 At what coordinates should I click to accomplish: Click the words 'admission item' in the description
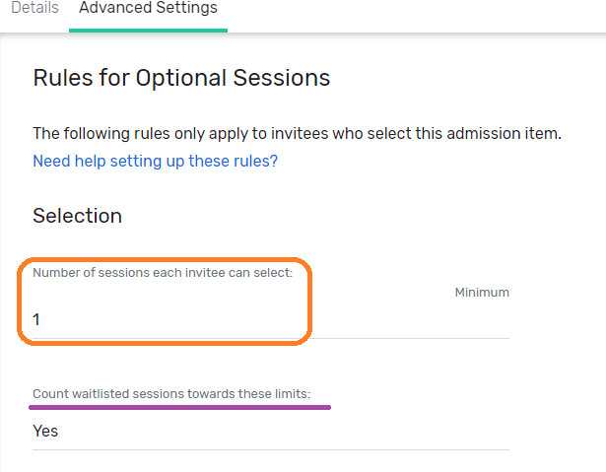pyautogui.click(x=504, y=133)
